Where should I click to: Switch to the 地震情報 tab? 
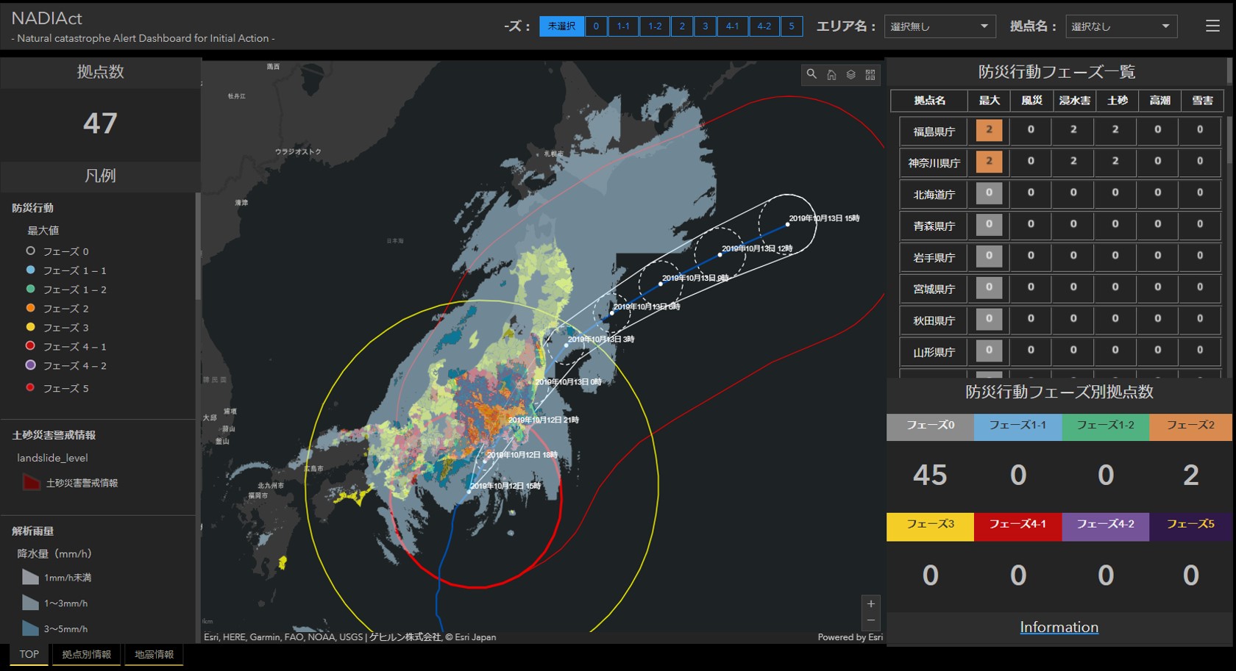pyautogui.click(x=154, y=654)
